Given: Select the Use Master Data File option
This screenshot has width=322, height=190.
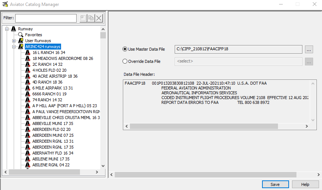Looking at the screenshot, I should coord(125,49).
